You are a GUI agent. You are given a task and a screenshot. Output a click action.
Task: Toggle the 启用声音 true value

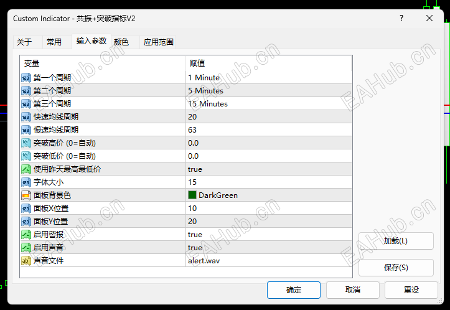pyautogui.click(x=269, y=247)
